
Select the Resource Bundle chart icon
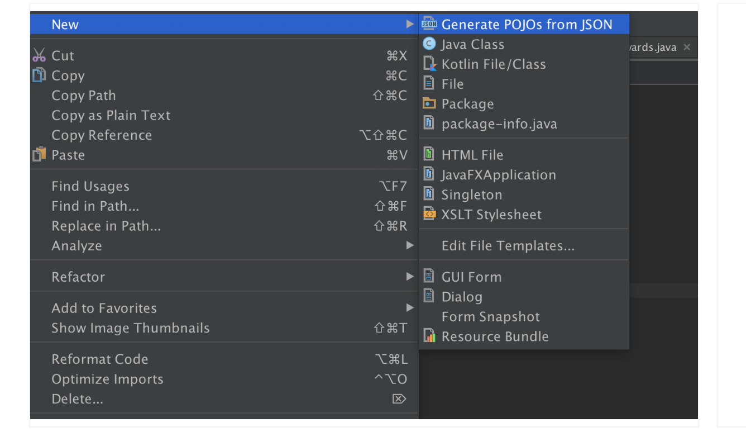coord(429,336)
